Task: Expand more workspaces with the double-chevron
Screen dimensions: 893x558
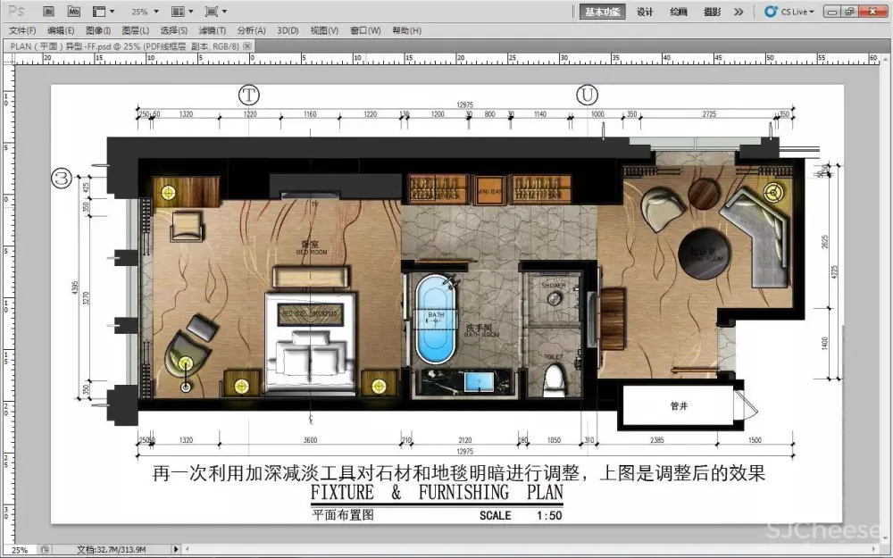Action: (x=739, y=12)
